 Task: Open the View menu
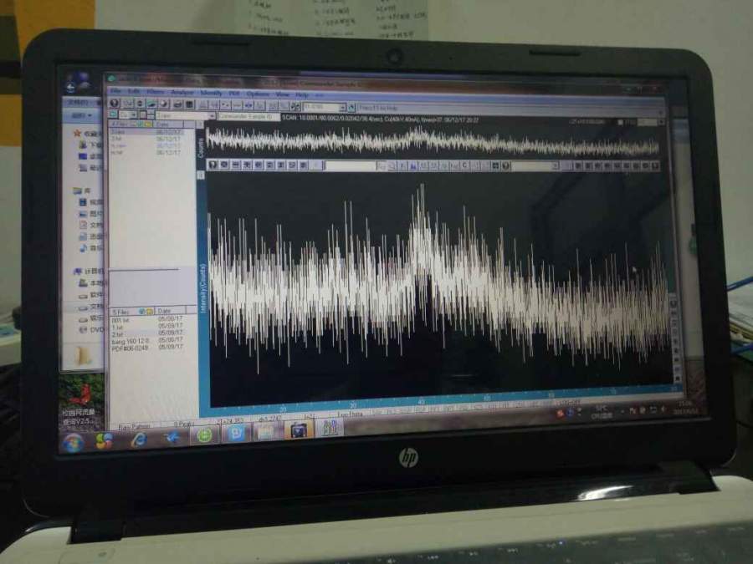click(x=283, y=94)
